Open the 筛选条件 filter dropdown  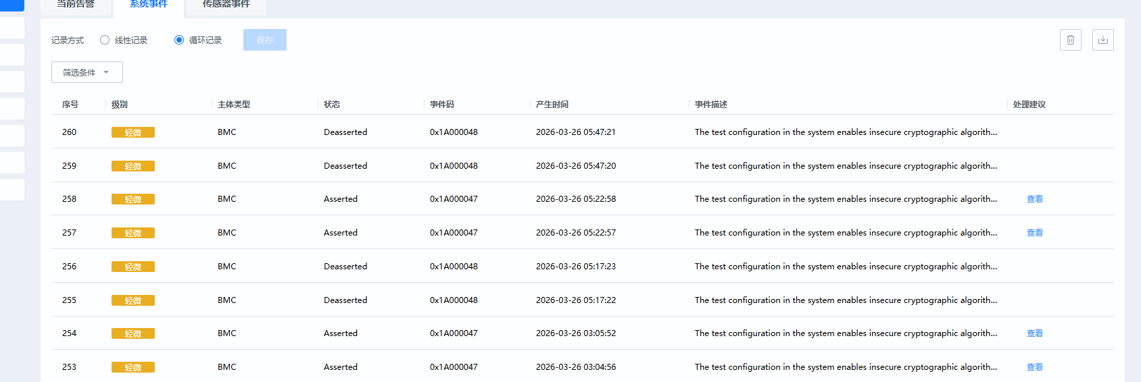(87, 72)
